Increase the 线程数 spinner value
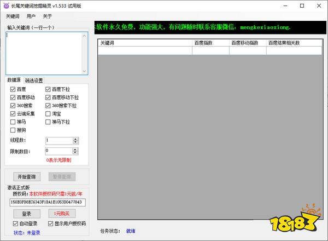The width and height of the screenshot is (328, 241). pos(75,139)
